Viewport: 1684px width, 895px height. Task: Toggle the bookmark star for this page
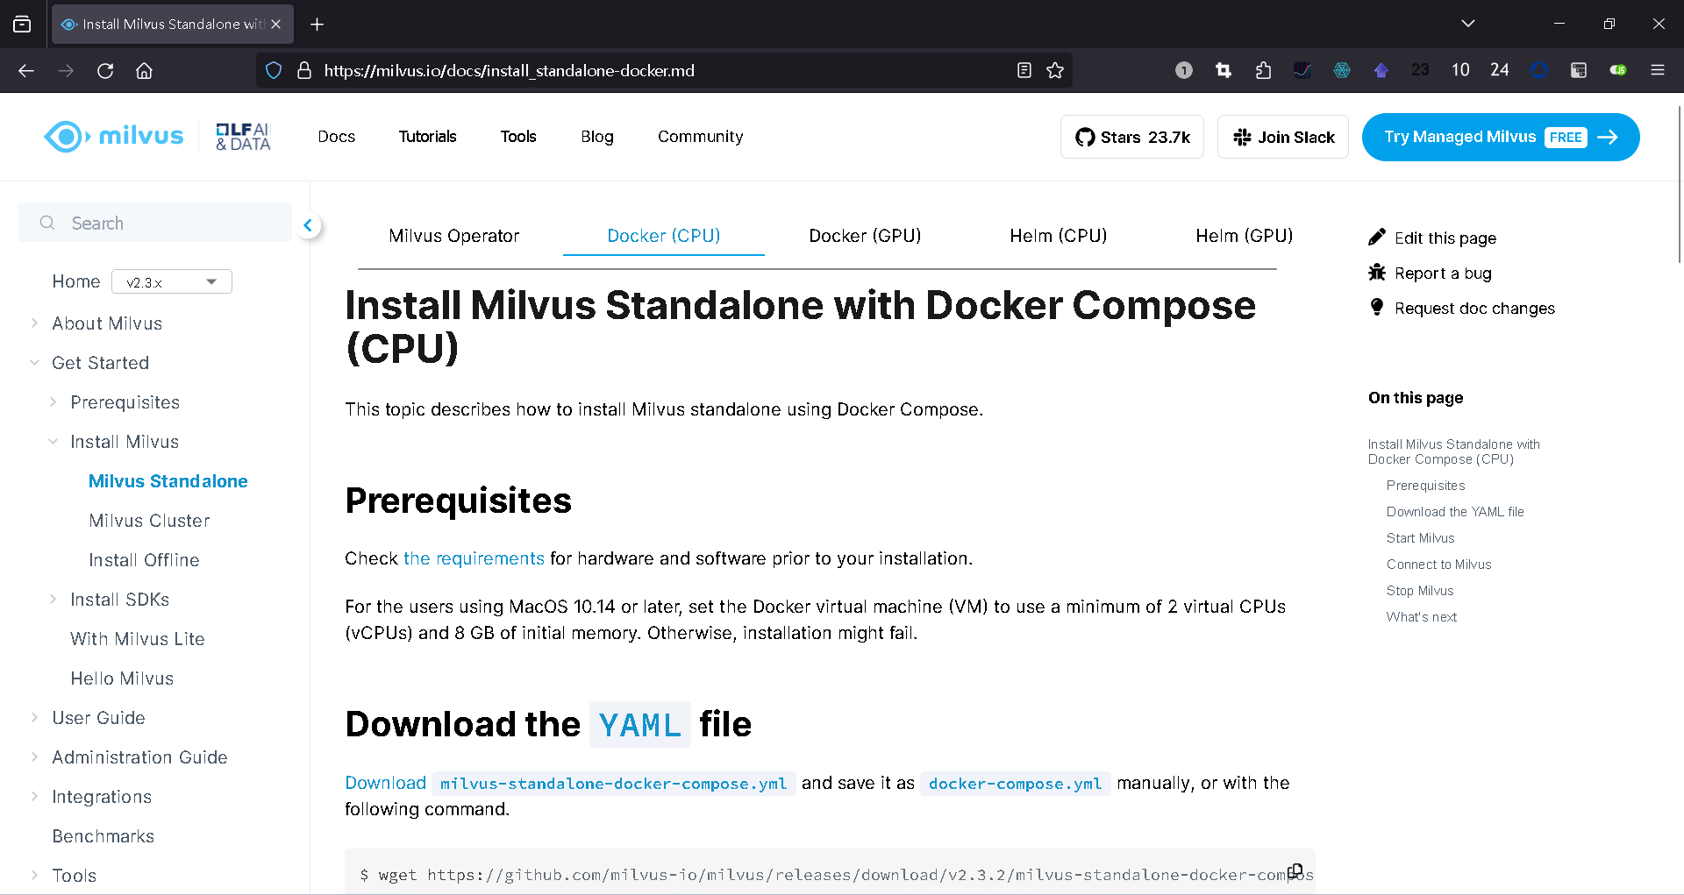(x=1056, y=70)
